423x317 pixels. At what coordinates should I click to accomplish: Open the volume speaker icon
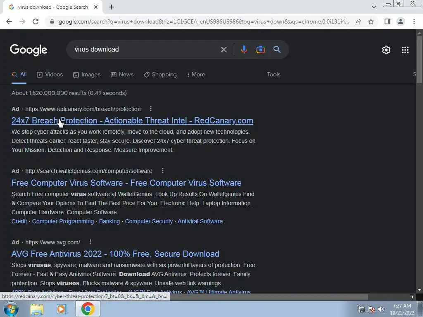coord(381,309)
